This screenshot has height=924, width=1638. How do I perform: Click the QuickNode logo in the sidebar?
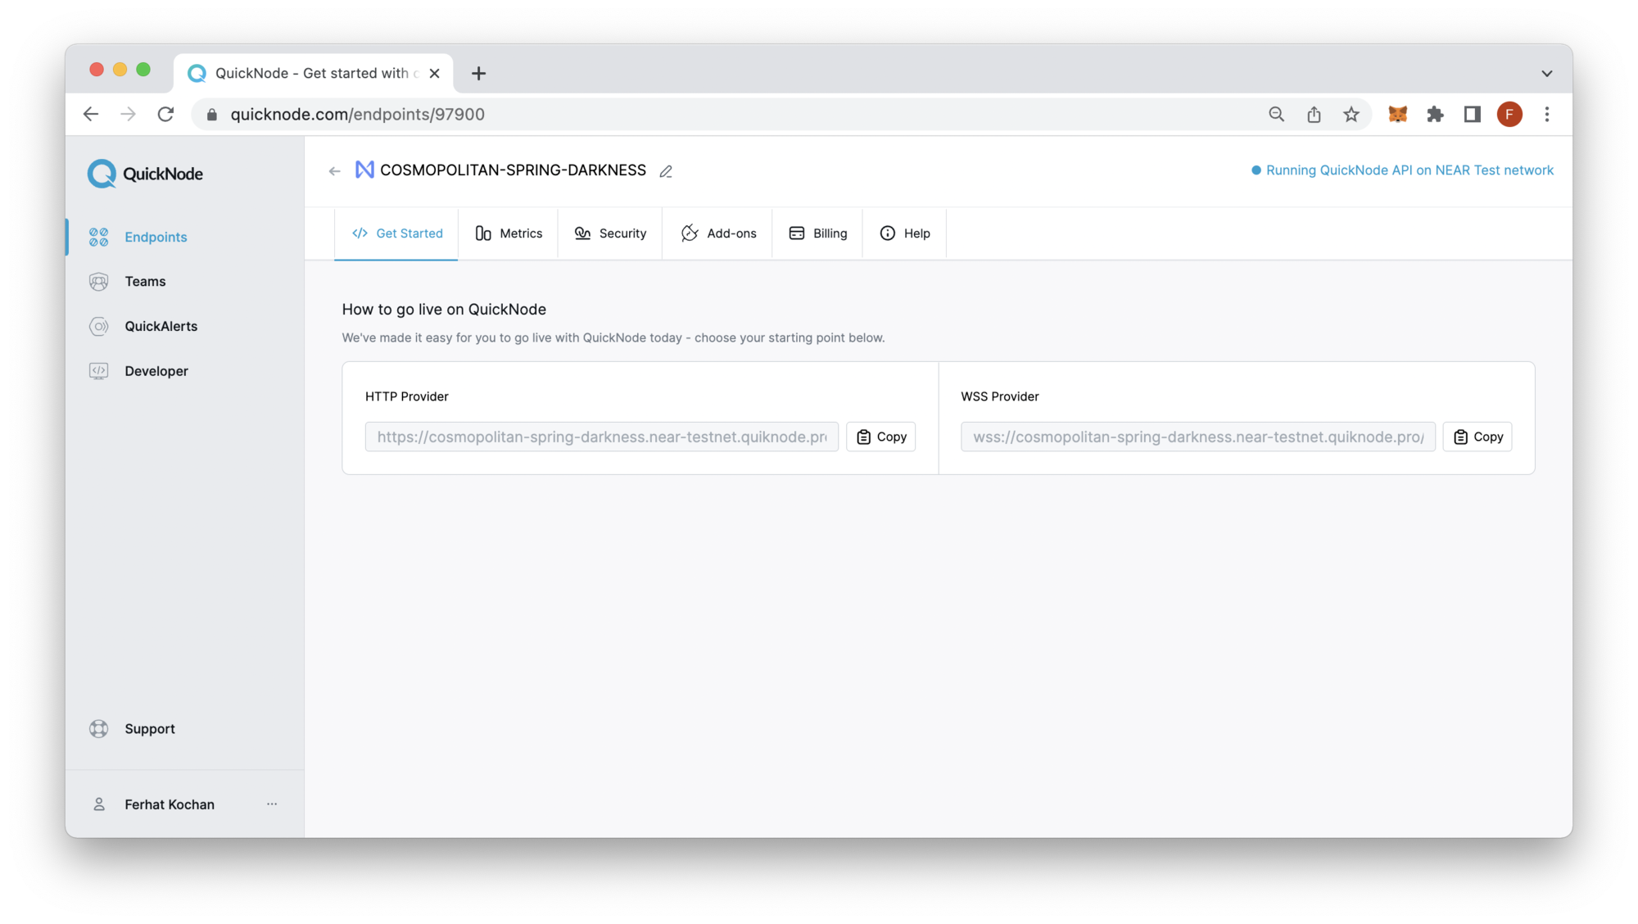(x=145, y=174)
